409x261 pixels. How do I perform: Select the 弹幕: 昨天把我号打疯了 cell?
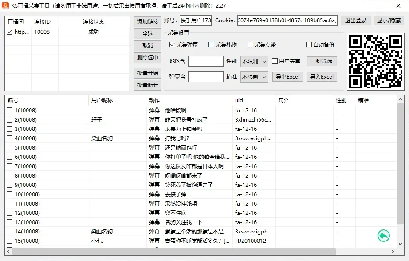(x=189, y=120)
